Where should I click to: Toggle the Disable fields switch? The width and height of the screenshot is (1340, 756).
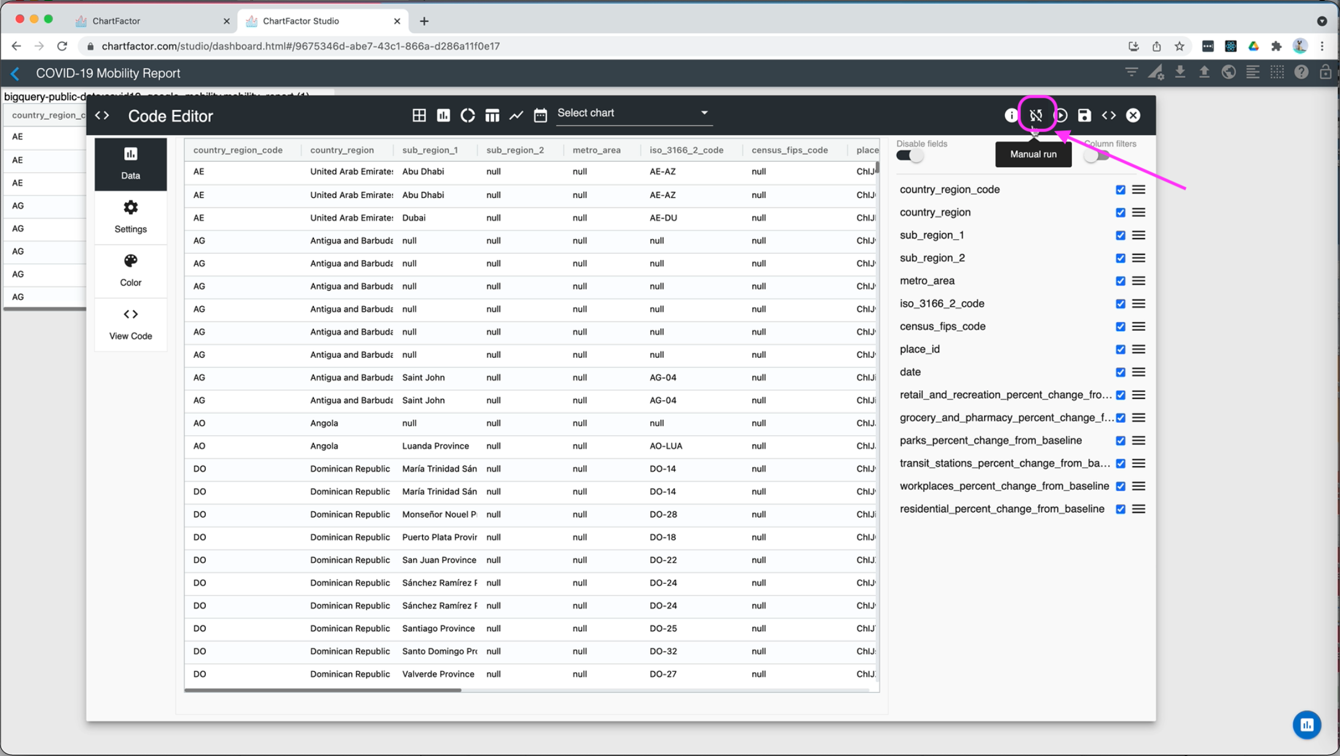910,156
